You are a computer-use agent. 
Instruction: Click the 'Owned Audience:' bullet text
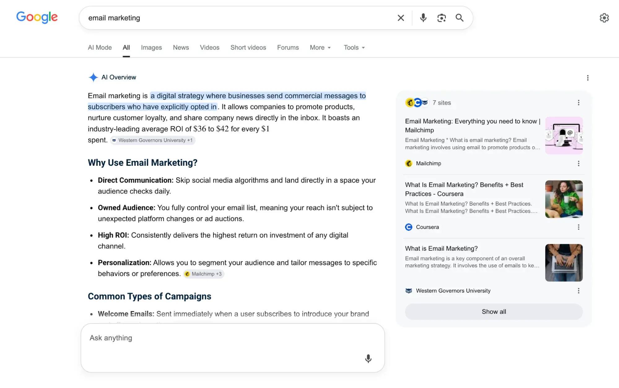pyautogui.click(x=126, y=208)
